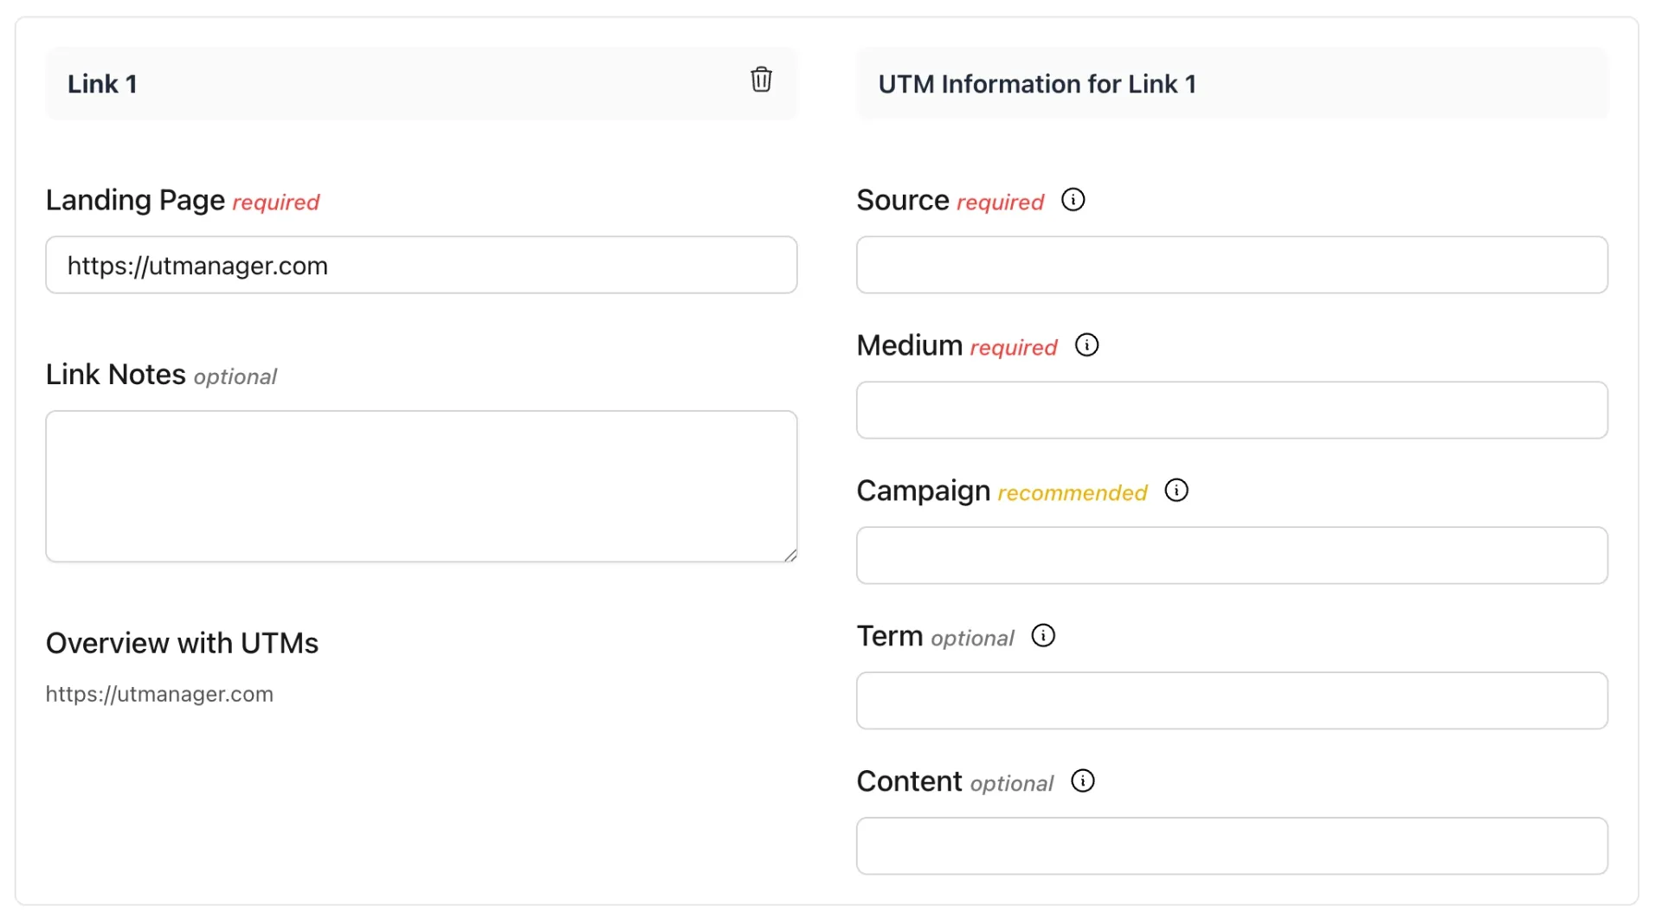Select the Overview URL https://utmanager.com text
Viewport: 1662px width, 918px height.
click(x=159, y=694)
